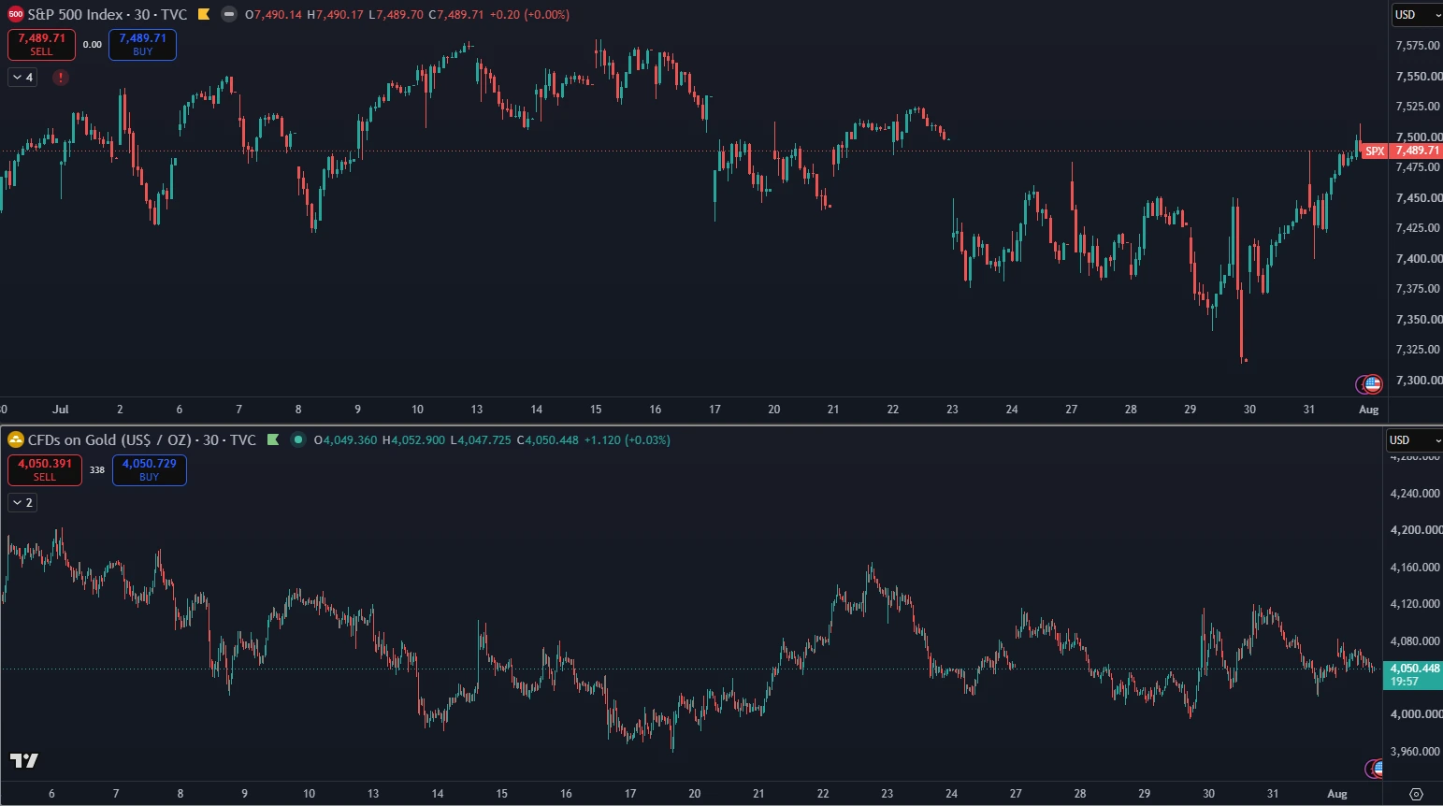Toggle the green market open status indicator

tap(297, 439)
